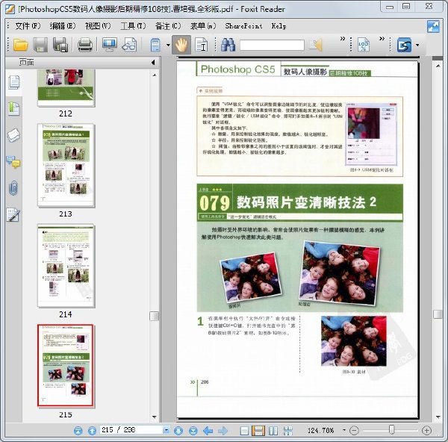
Task: Click the monitor screen view icon
Action: (110, 45)
